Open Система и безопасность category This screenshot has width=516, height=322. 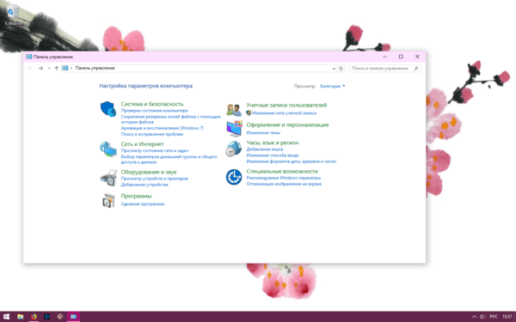(152, 104)
